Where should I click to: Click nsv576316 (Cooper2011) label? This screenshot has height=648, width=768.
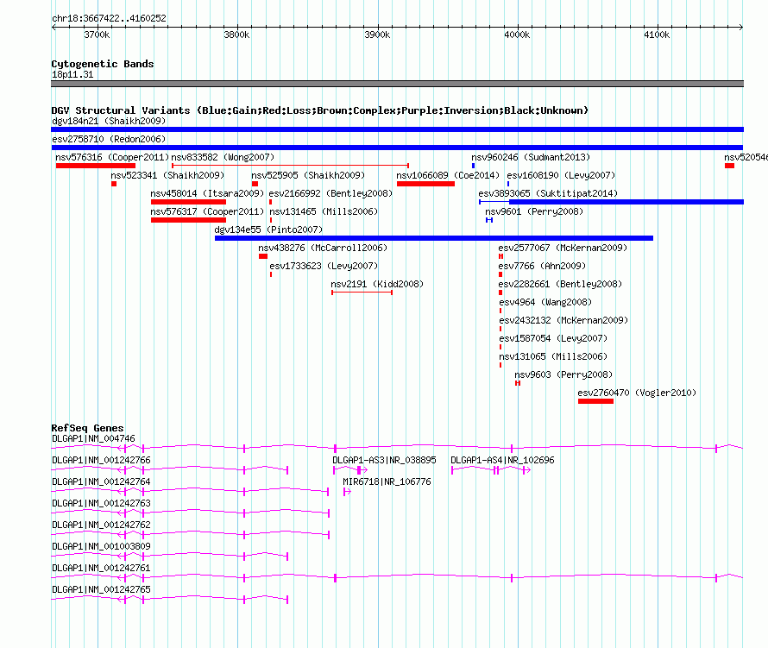click(x=112, y=157)
